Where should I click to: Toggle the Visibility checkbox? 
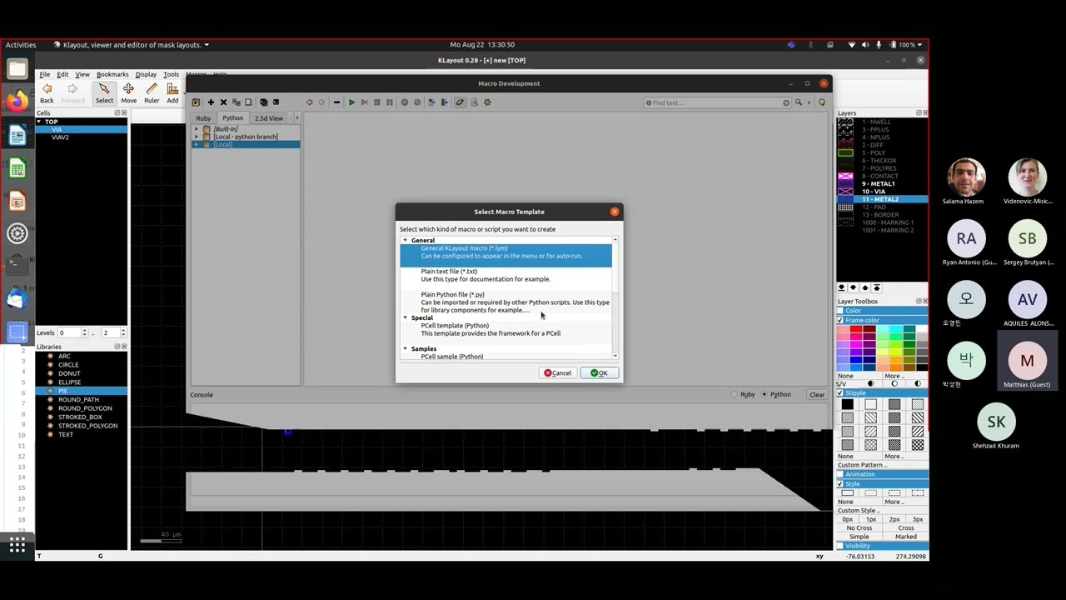point(840,546)
